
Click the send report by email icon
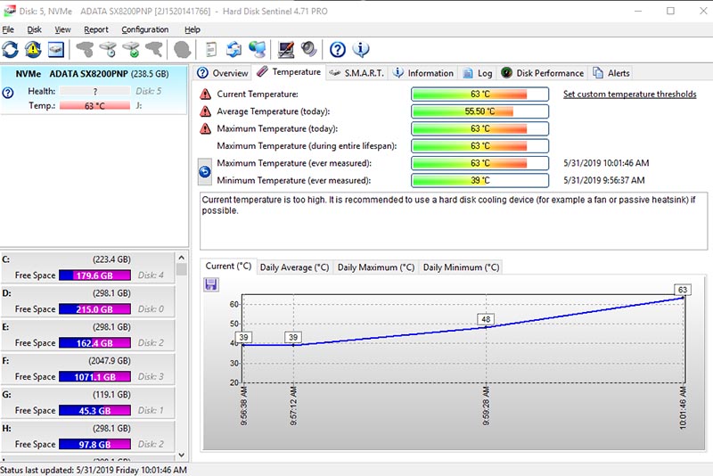pos(234,50)
